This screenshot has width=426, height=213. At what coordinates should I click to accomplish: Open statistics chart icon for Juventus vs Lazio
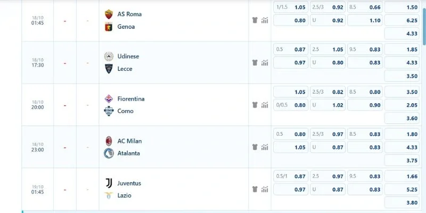tap(265, 189)
